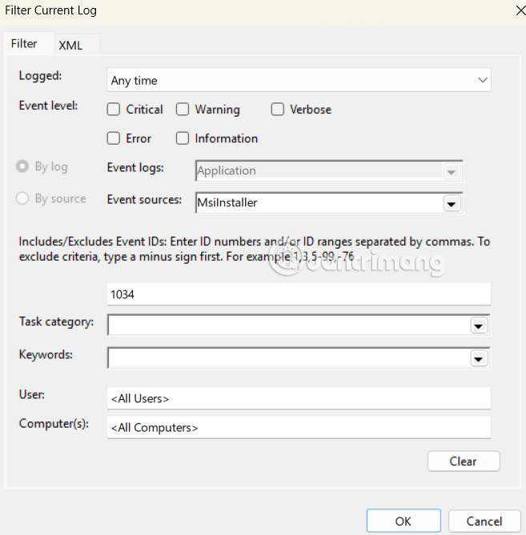The width and height of the screenshot is (526, 535).
Task: Click the All Computers input field
Action: coord(299,427)
